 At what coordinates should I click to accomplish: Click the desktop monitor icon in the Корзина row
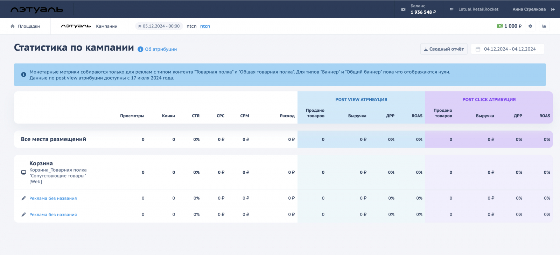pyautogui.click(x=23, y=172)
